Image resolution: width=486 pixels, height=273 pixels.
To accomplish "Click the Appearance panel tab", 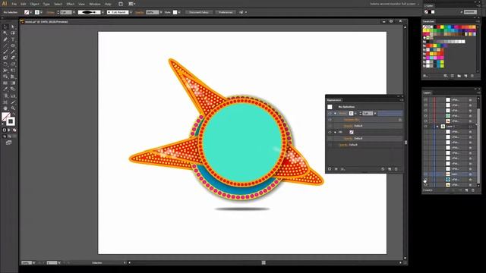I will click(x=334, y=100).
